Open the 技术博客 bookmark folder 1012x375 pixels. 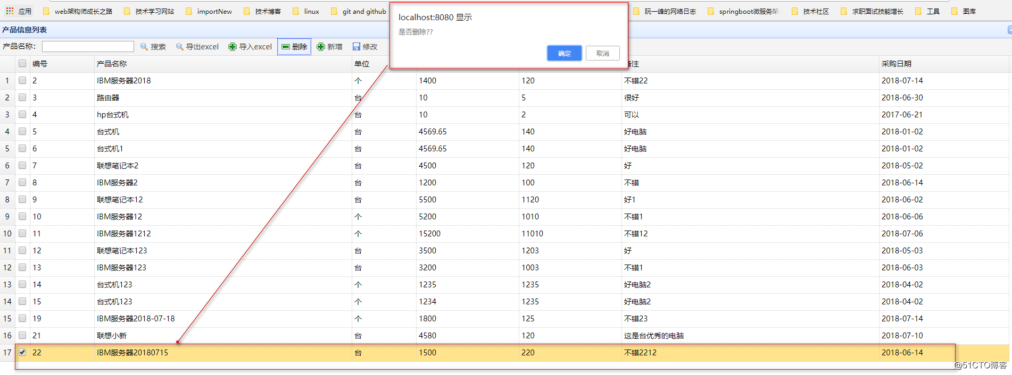[262, 11]
